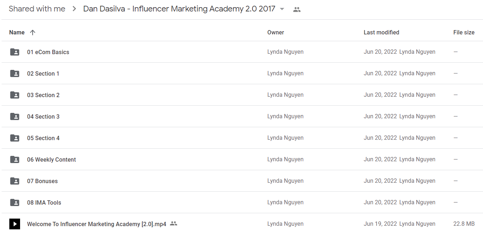Click the 08 IMA Tools folder icon

(x=15, y=202)
